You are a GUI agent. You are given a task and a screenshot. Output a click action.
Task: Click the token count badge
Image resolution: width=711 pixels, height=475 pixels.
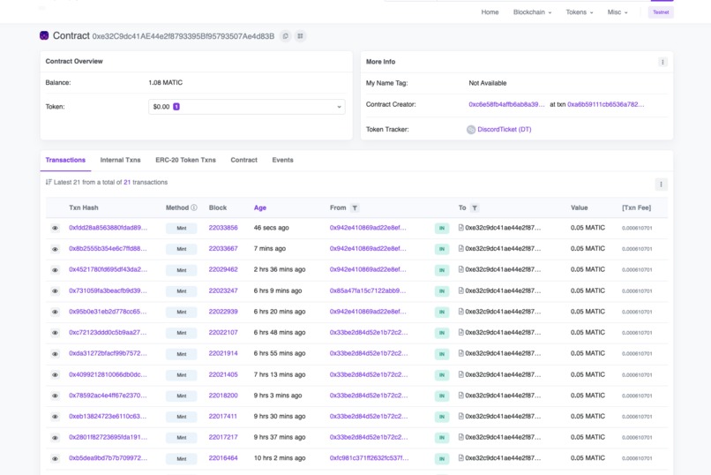176,107
